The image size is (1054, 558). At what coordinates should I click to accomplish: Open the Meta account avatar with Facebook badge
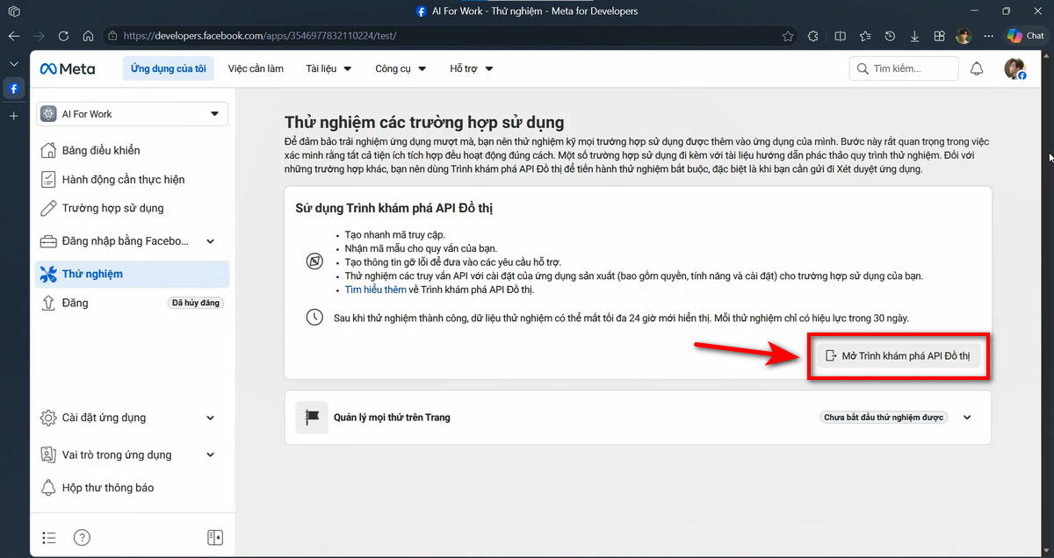coord(1015,69)
